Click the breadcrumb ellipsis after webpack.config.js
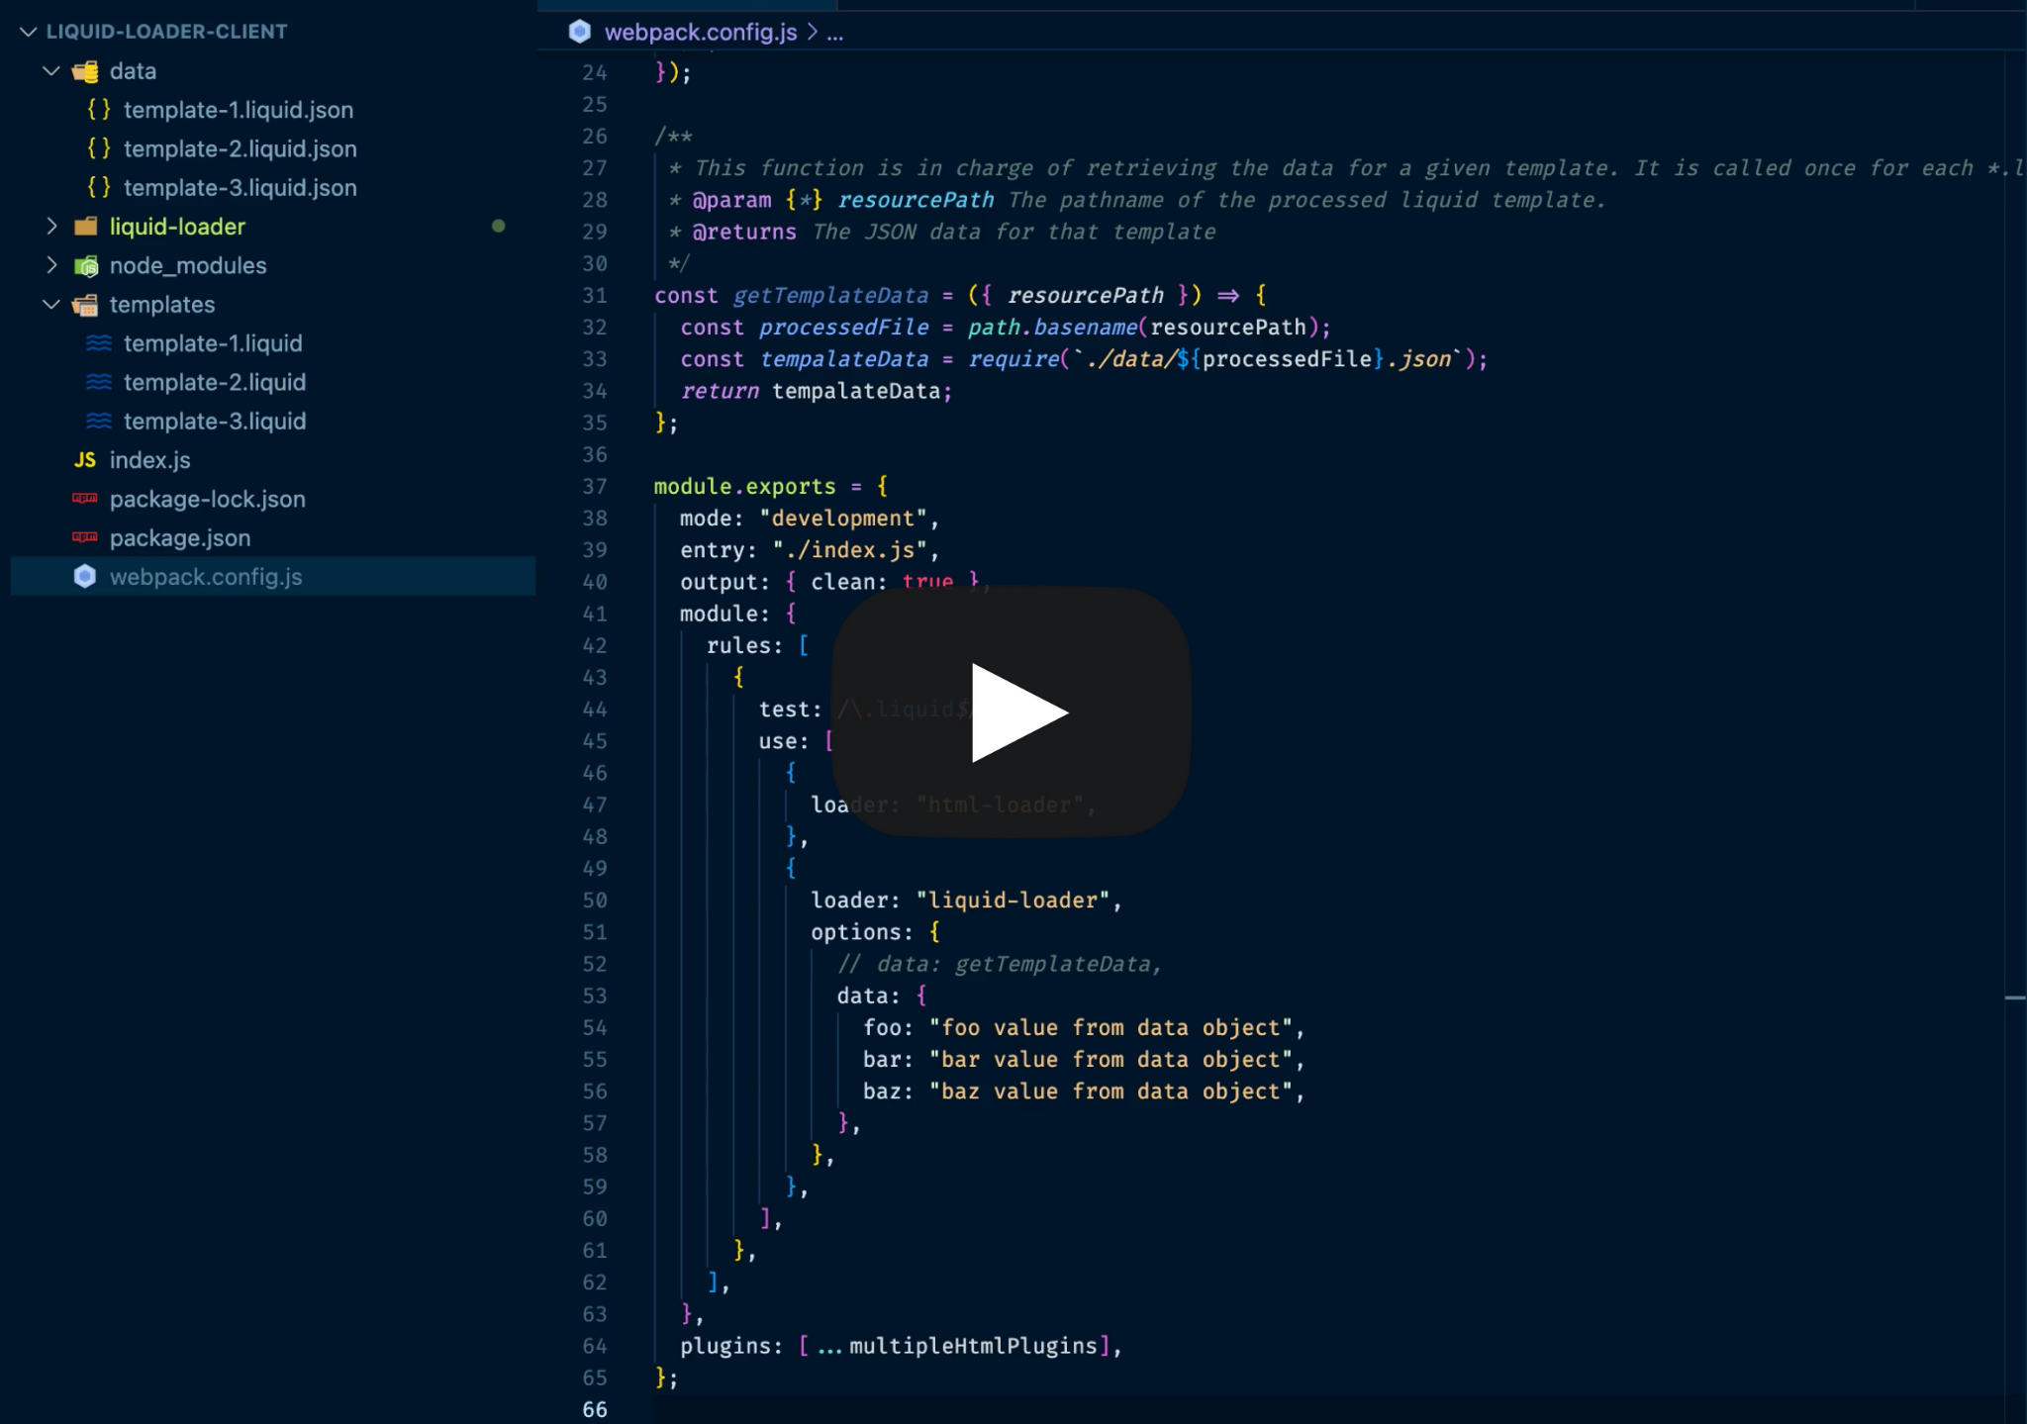Viewport: 2027px width, 1424px height. tap(834, 33)
